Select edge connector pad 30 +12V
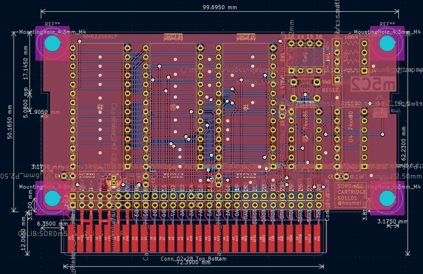The height and width of the screenshot is (274, 423). [x=80, y=238]
